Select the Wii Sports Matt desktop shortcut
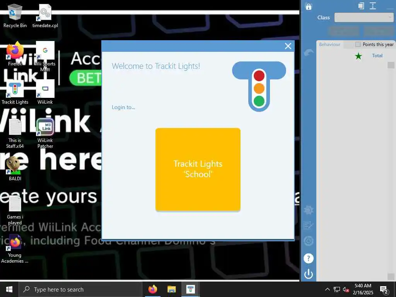 tap(45, 56)
